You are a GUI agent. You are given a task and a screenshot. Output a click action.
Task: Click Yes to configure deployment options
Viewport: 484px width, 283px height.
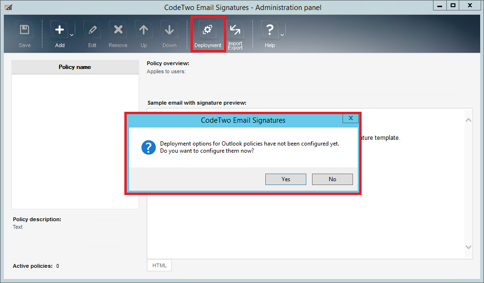(286, 179)
